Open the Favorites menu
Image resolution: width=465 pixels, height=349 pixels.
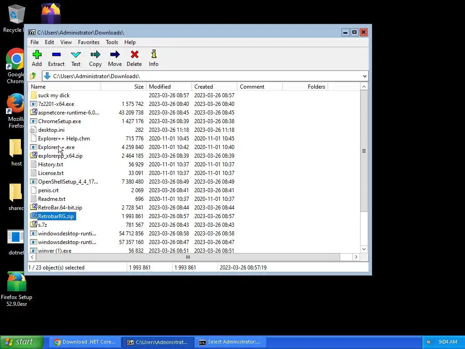pos(89,42)
